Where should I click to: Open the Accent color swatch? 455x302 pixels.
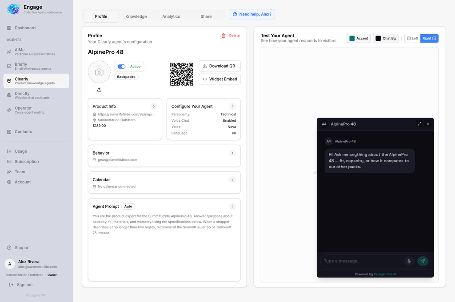coord(359,38)
